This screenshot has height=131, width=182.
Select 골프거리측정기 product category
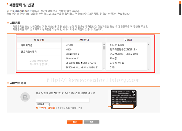pyautogui.click(x=39, y=52)
